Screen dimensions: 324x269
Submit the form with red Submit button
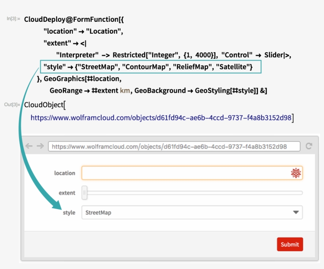[x=290, y=244]
